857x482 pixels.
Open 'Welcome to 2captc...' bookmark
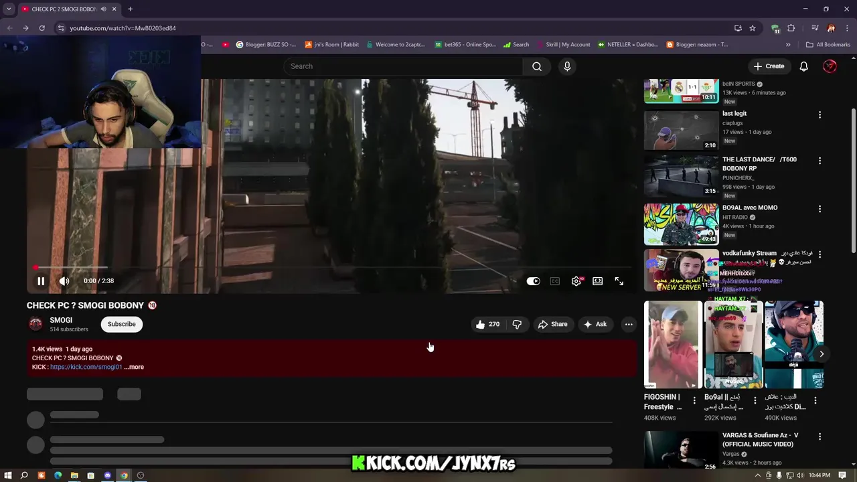tap(396, 45)
